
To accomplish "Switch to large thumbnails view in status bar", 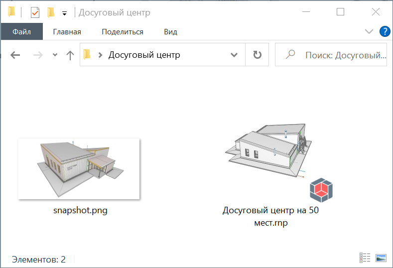I will [381, 258].
